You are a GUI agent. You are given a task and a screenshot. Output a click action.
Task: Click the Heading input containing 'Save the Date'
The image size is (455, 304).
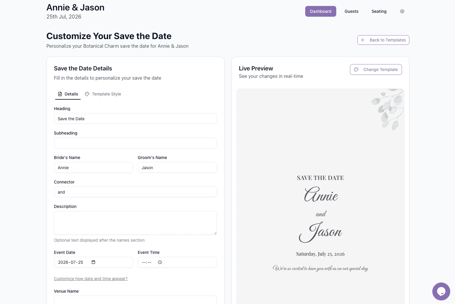(135, 118)
